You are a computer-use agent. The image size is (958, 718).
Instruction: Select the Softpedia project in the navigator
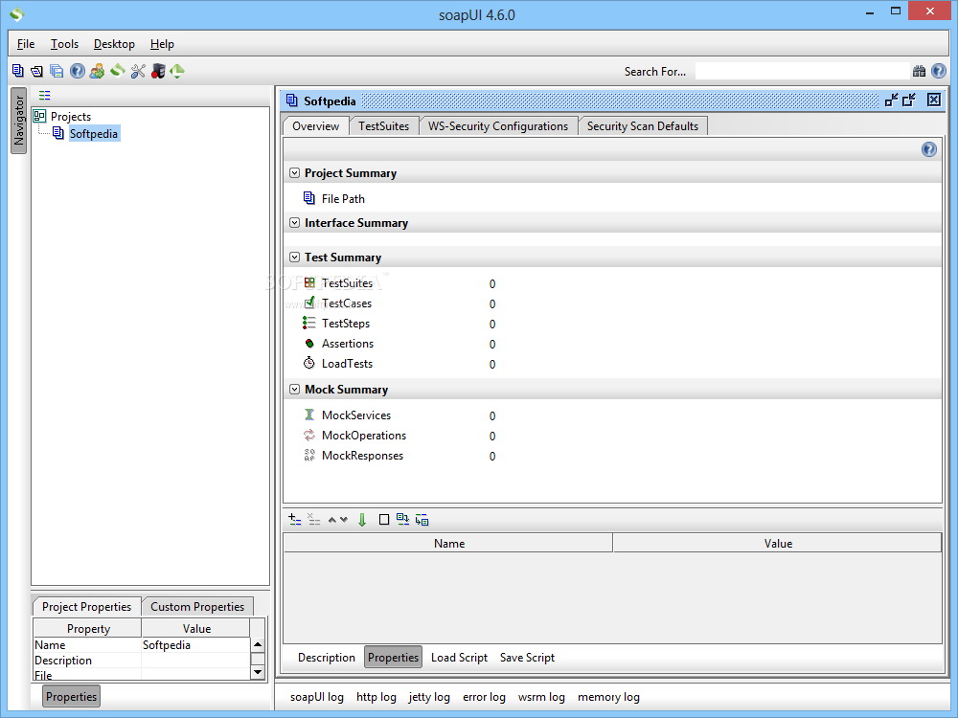click(x=93, y=133)
